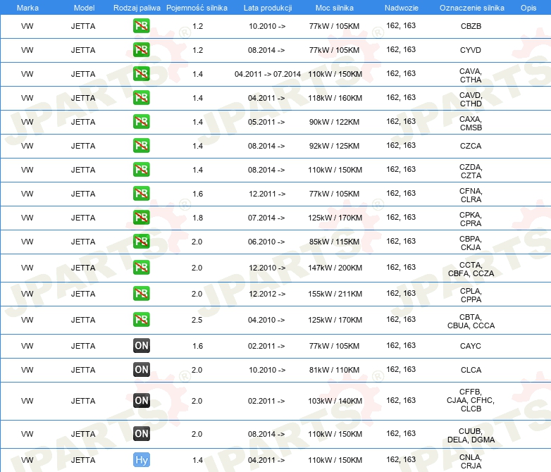
Task: Select the power value 147kW / 200KM
Action: (x=335, y=268)
